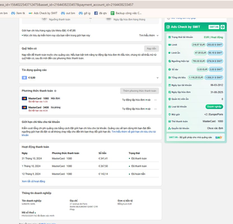Open Xem tất cả hoạt động link
The height and width of the screenshot is (224, 233).
click(33, 181)
